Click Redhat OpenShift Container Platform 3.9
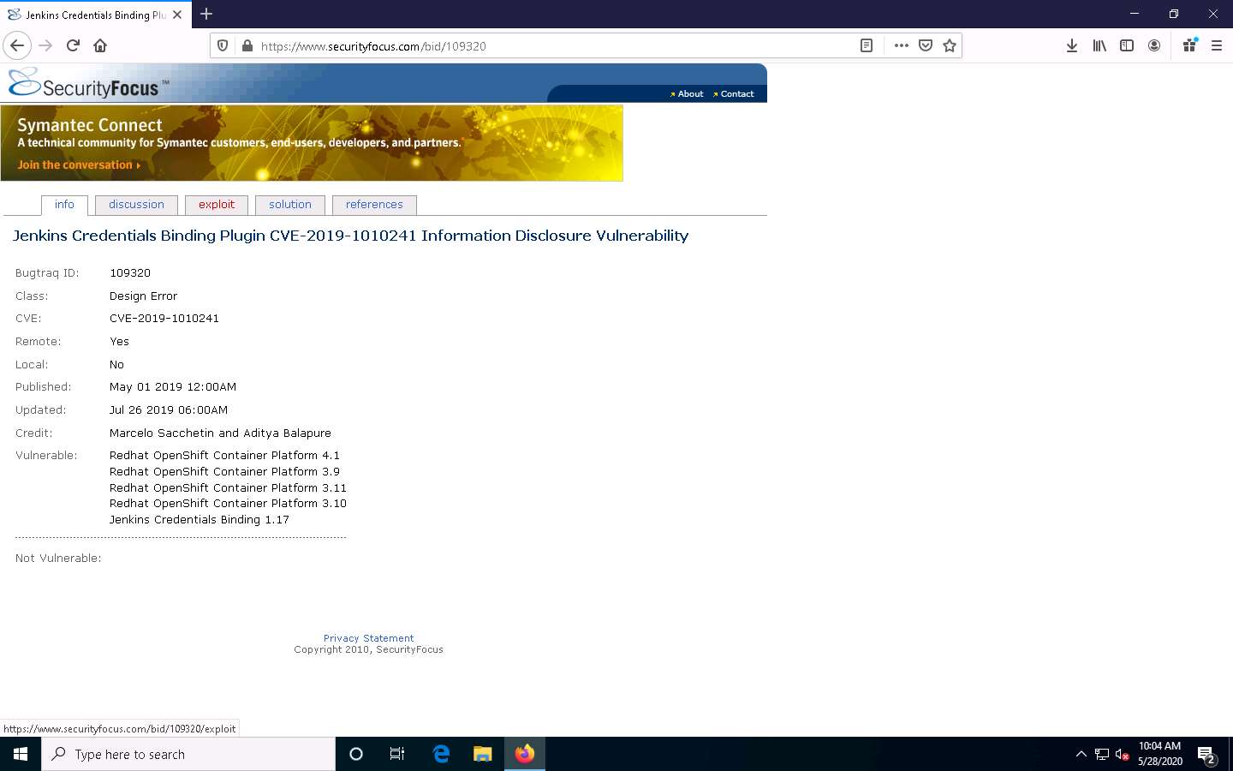 [224, 472]
